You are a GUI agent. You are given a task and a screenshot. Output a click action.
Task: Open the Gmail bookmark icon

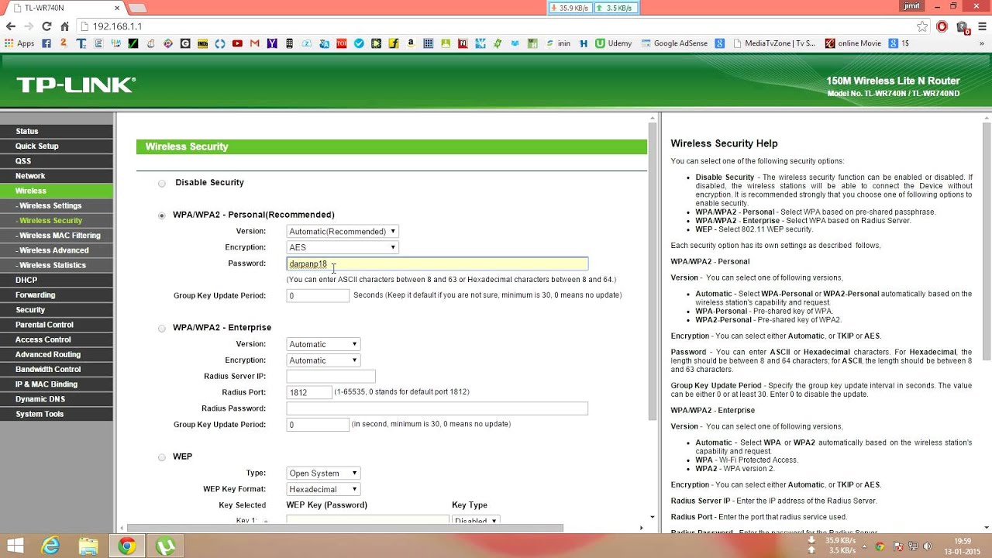pyautogui.click(x=254, y=43)
